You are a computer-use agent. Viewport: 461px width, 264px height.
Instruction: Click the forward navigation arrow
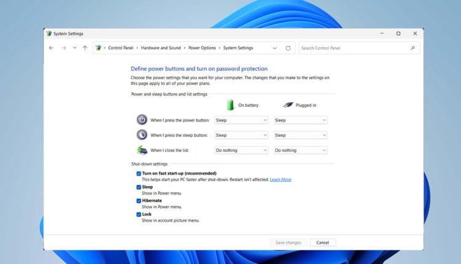(x=63, y=48)
